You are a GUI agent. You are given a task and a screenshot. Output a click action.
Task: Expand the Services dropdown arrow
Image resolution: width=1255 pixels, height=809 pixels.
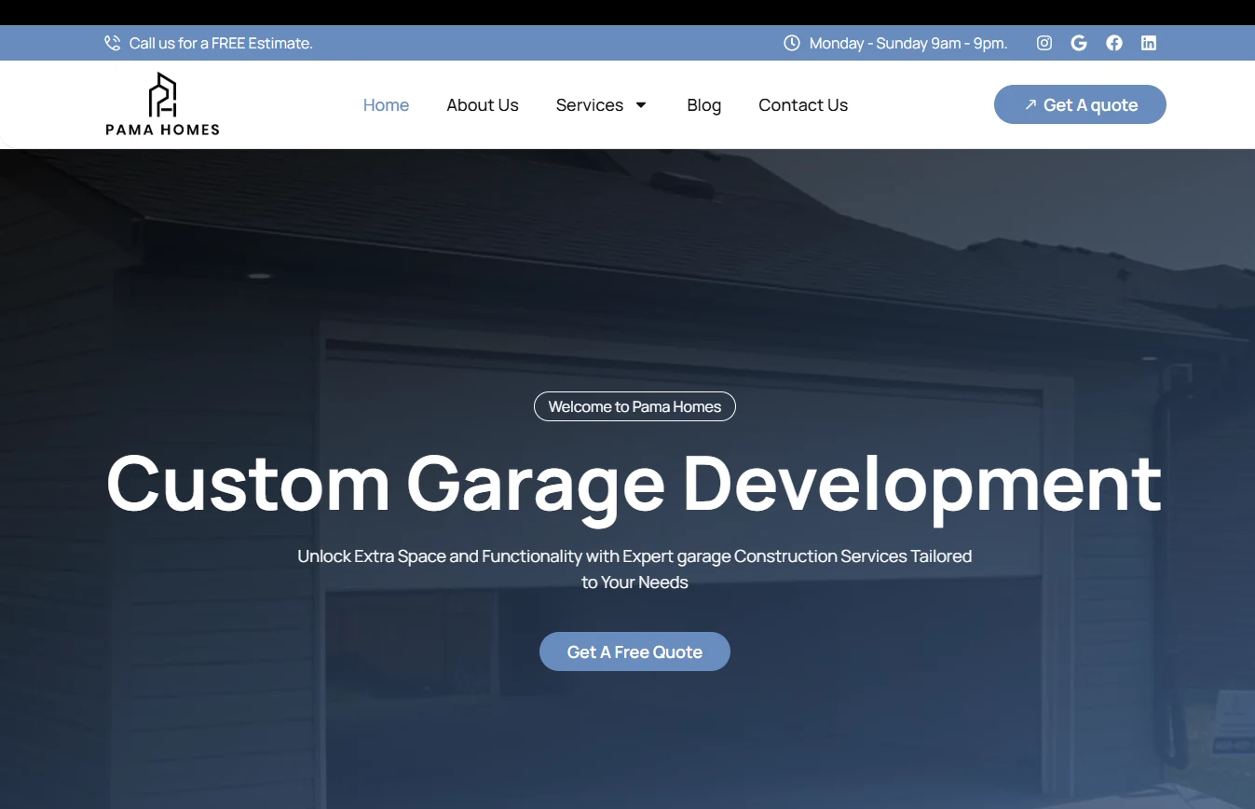coord(641,105)
